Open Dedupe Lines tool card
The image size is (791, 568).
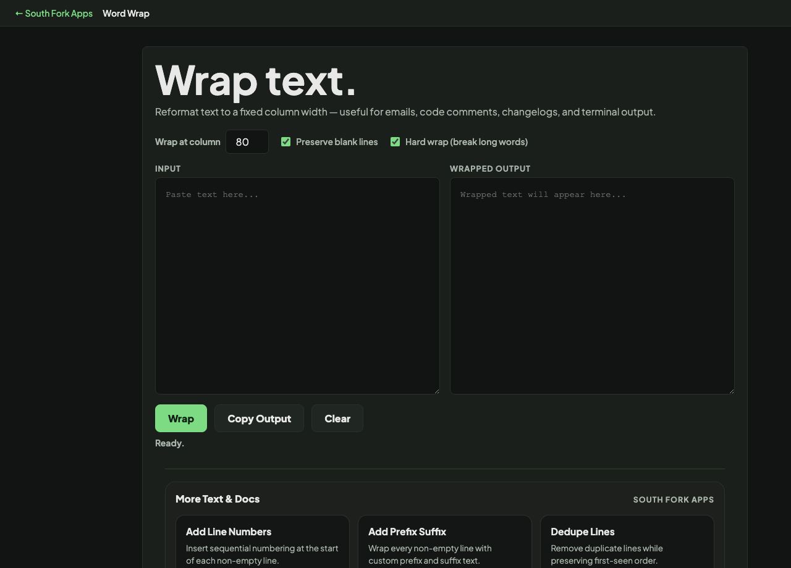coord(627,542)
